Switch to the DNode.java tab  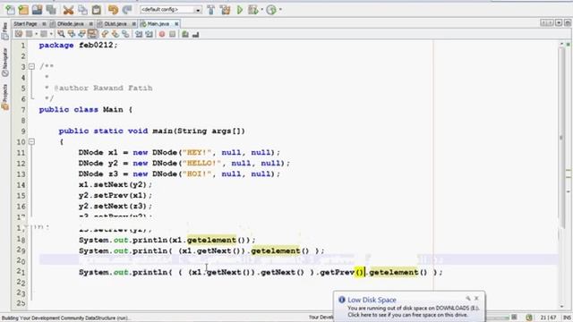coord(71,24)
